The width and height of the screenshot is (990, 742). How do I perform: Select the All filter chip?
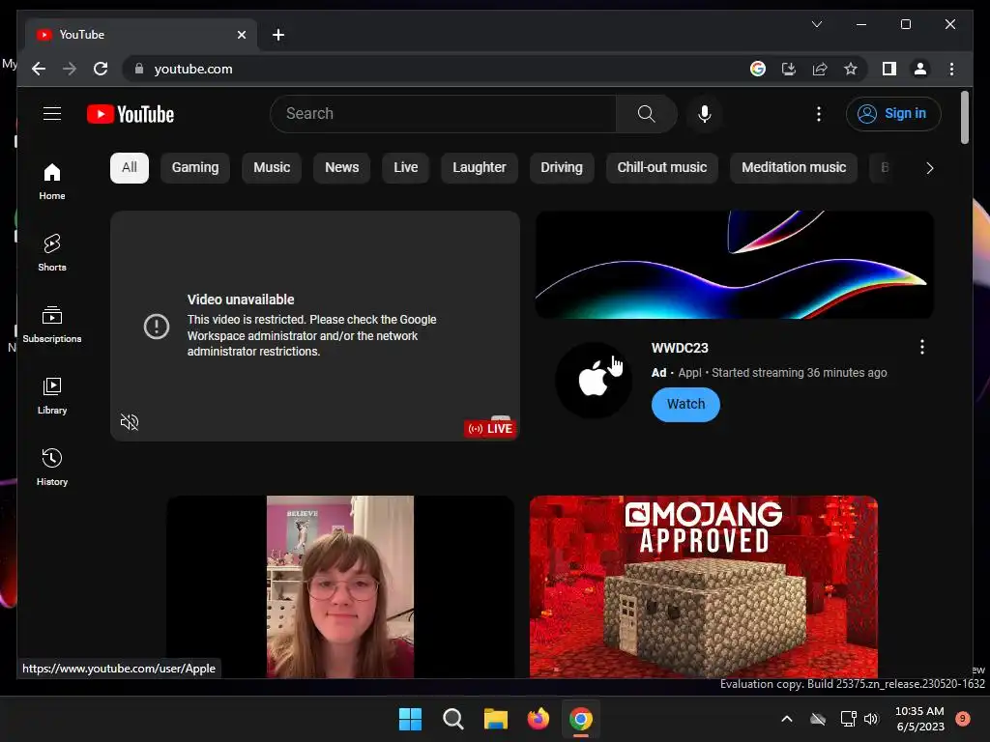pos(130,168)
